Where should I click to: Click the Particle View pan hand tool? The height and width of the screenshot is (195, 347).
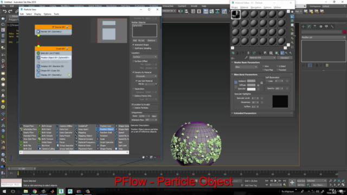point(143,157)
